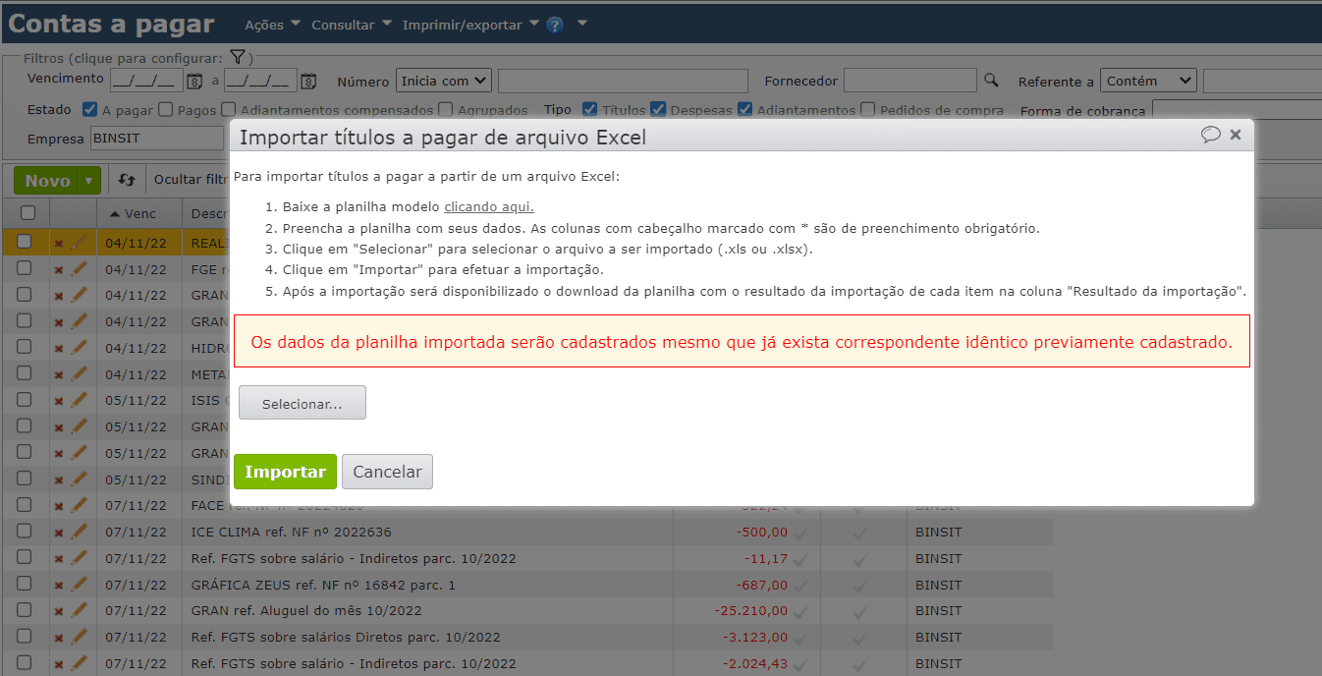Click the amount -25.210,00

coord(751,611)
